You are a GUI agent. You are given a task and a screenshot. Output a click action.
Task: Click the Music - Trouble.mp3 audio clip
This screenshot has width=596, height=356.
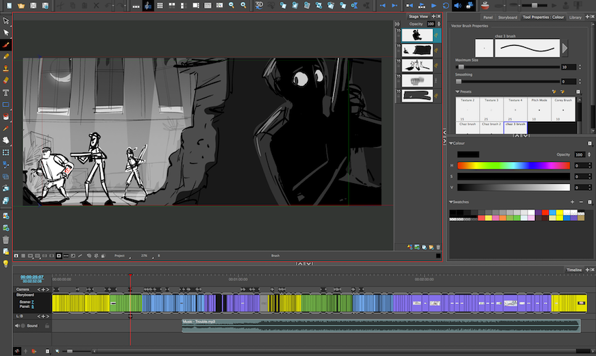tap(382, 326)
